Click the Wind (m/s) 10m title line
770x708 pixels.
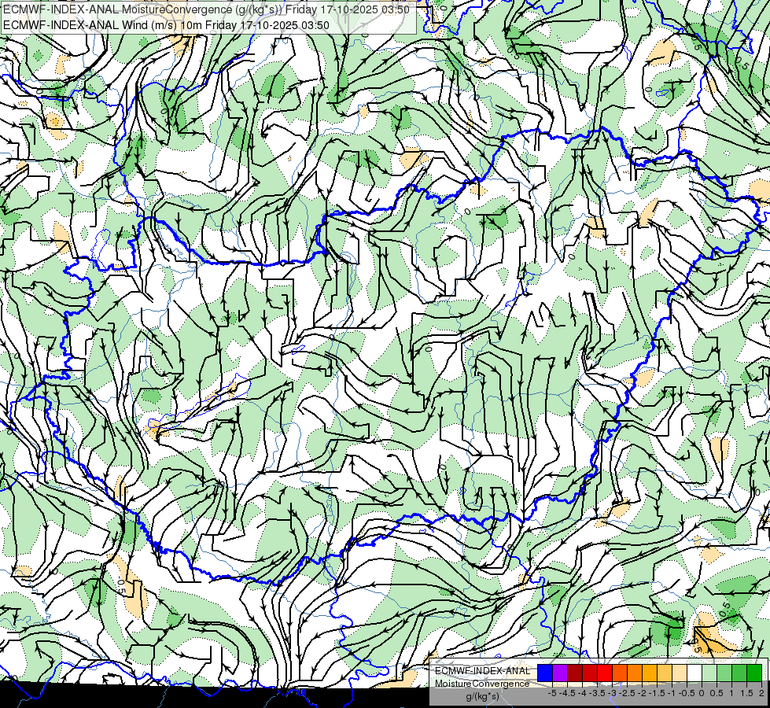click(166, 24)
